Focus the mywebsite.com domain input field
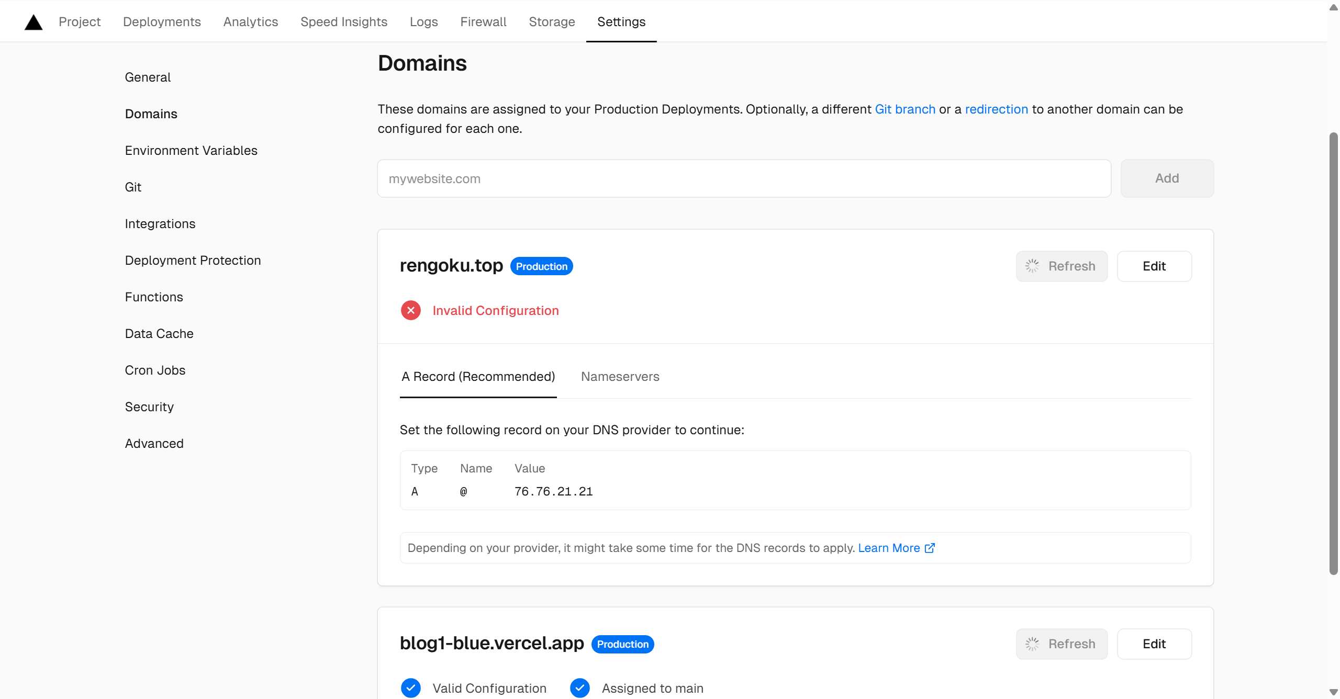 744,179
